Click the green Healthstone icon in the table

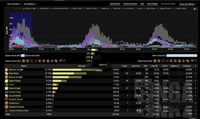[6, 103]
